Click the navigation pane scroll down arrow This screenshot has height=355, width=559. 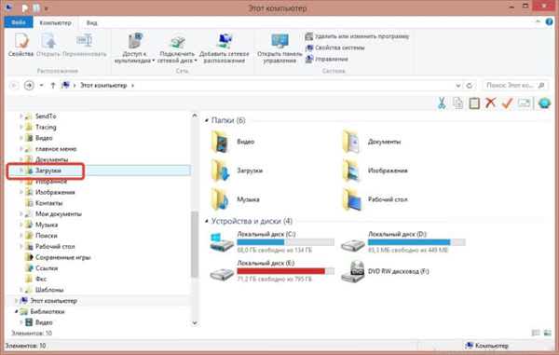point(195,323)
